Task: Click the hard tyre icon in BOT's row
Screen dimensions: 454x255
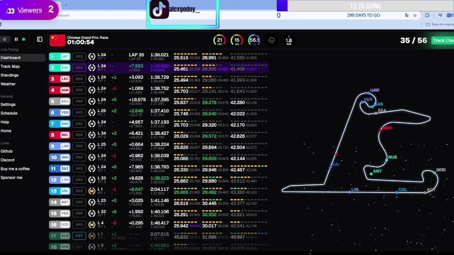Action: [x=92, y=202]
